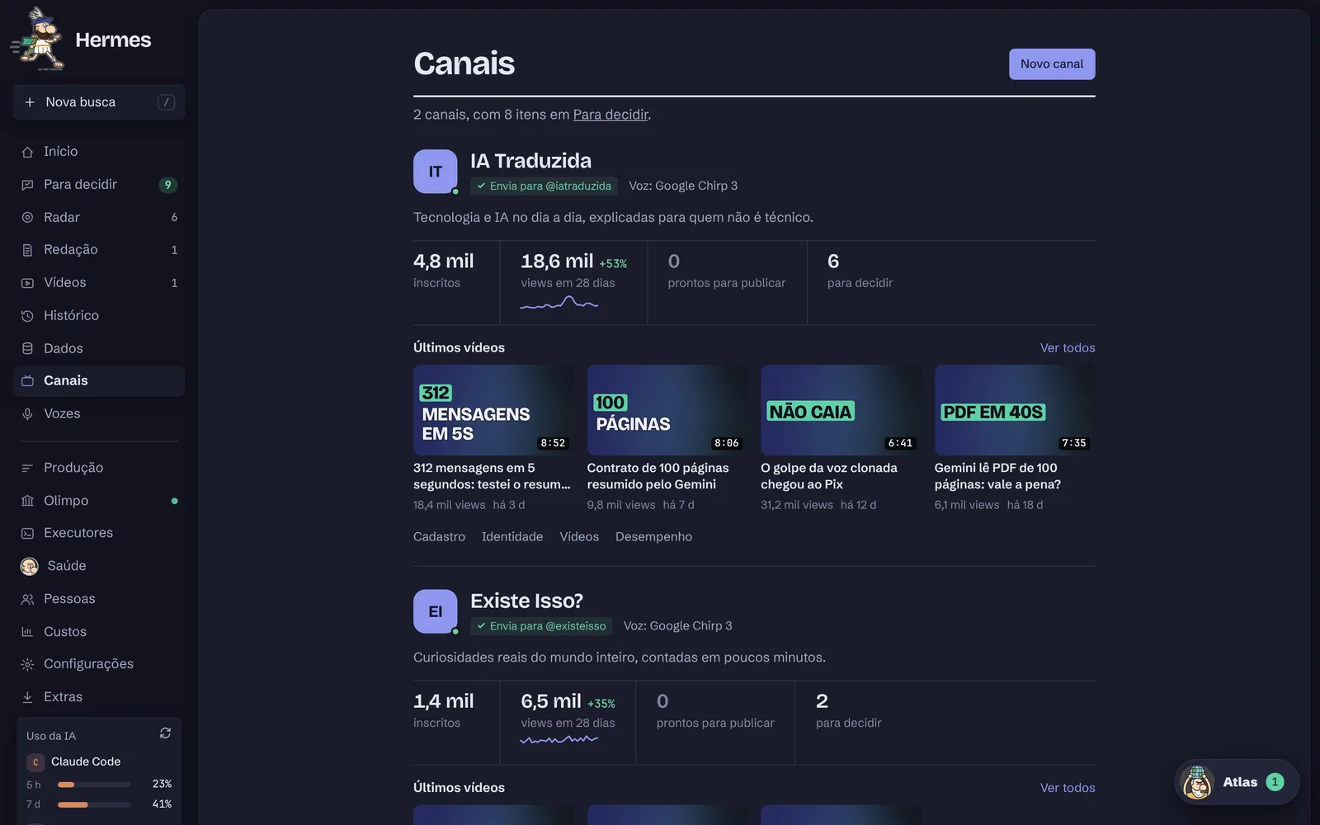The height and width of the screenshot is (825, 1320).
Task: Open the Redação document icon
Action: pos(27,250)
